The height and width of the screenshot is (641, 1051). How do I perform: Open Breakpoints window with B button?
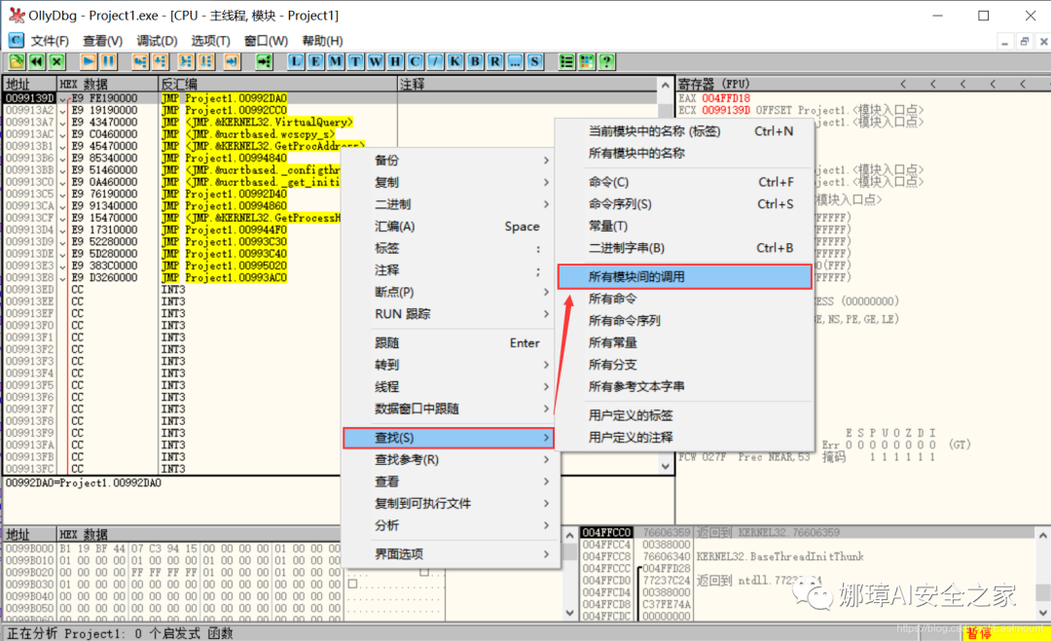coord(475,61)
